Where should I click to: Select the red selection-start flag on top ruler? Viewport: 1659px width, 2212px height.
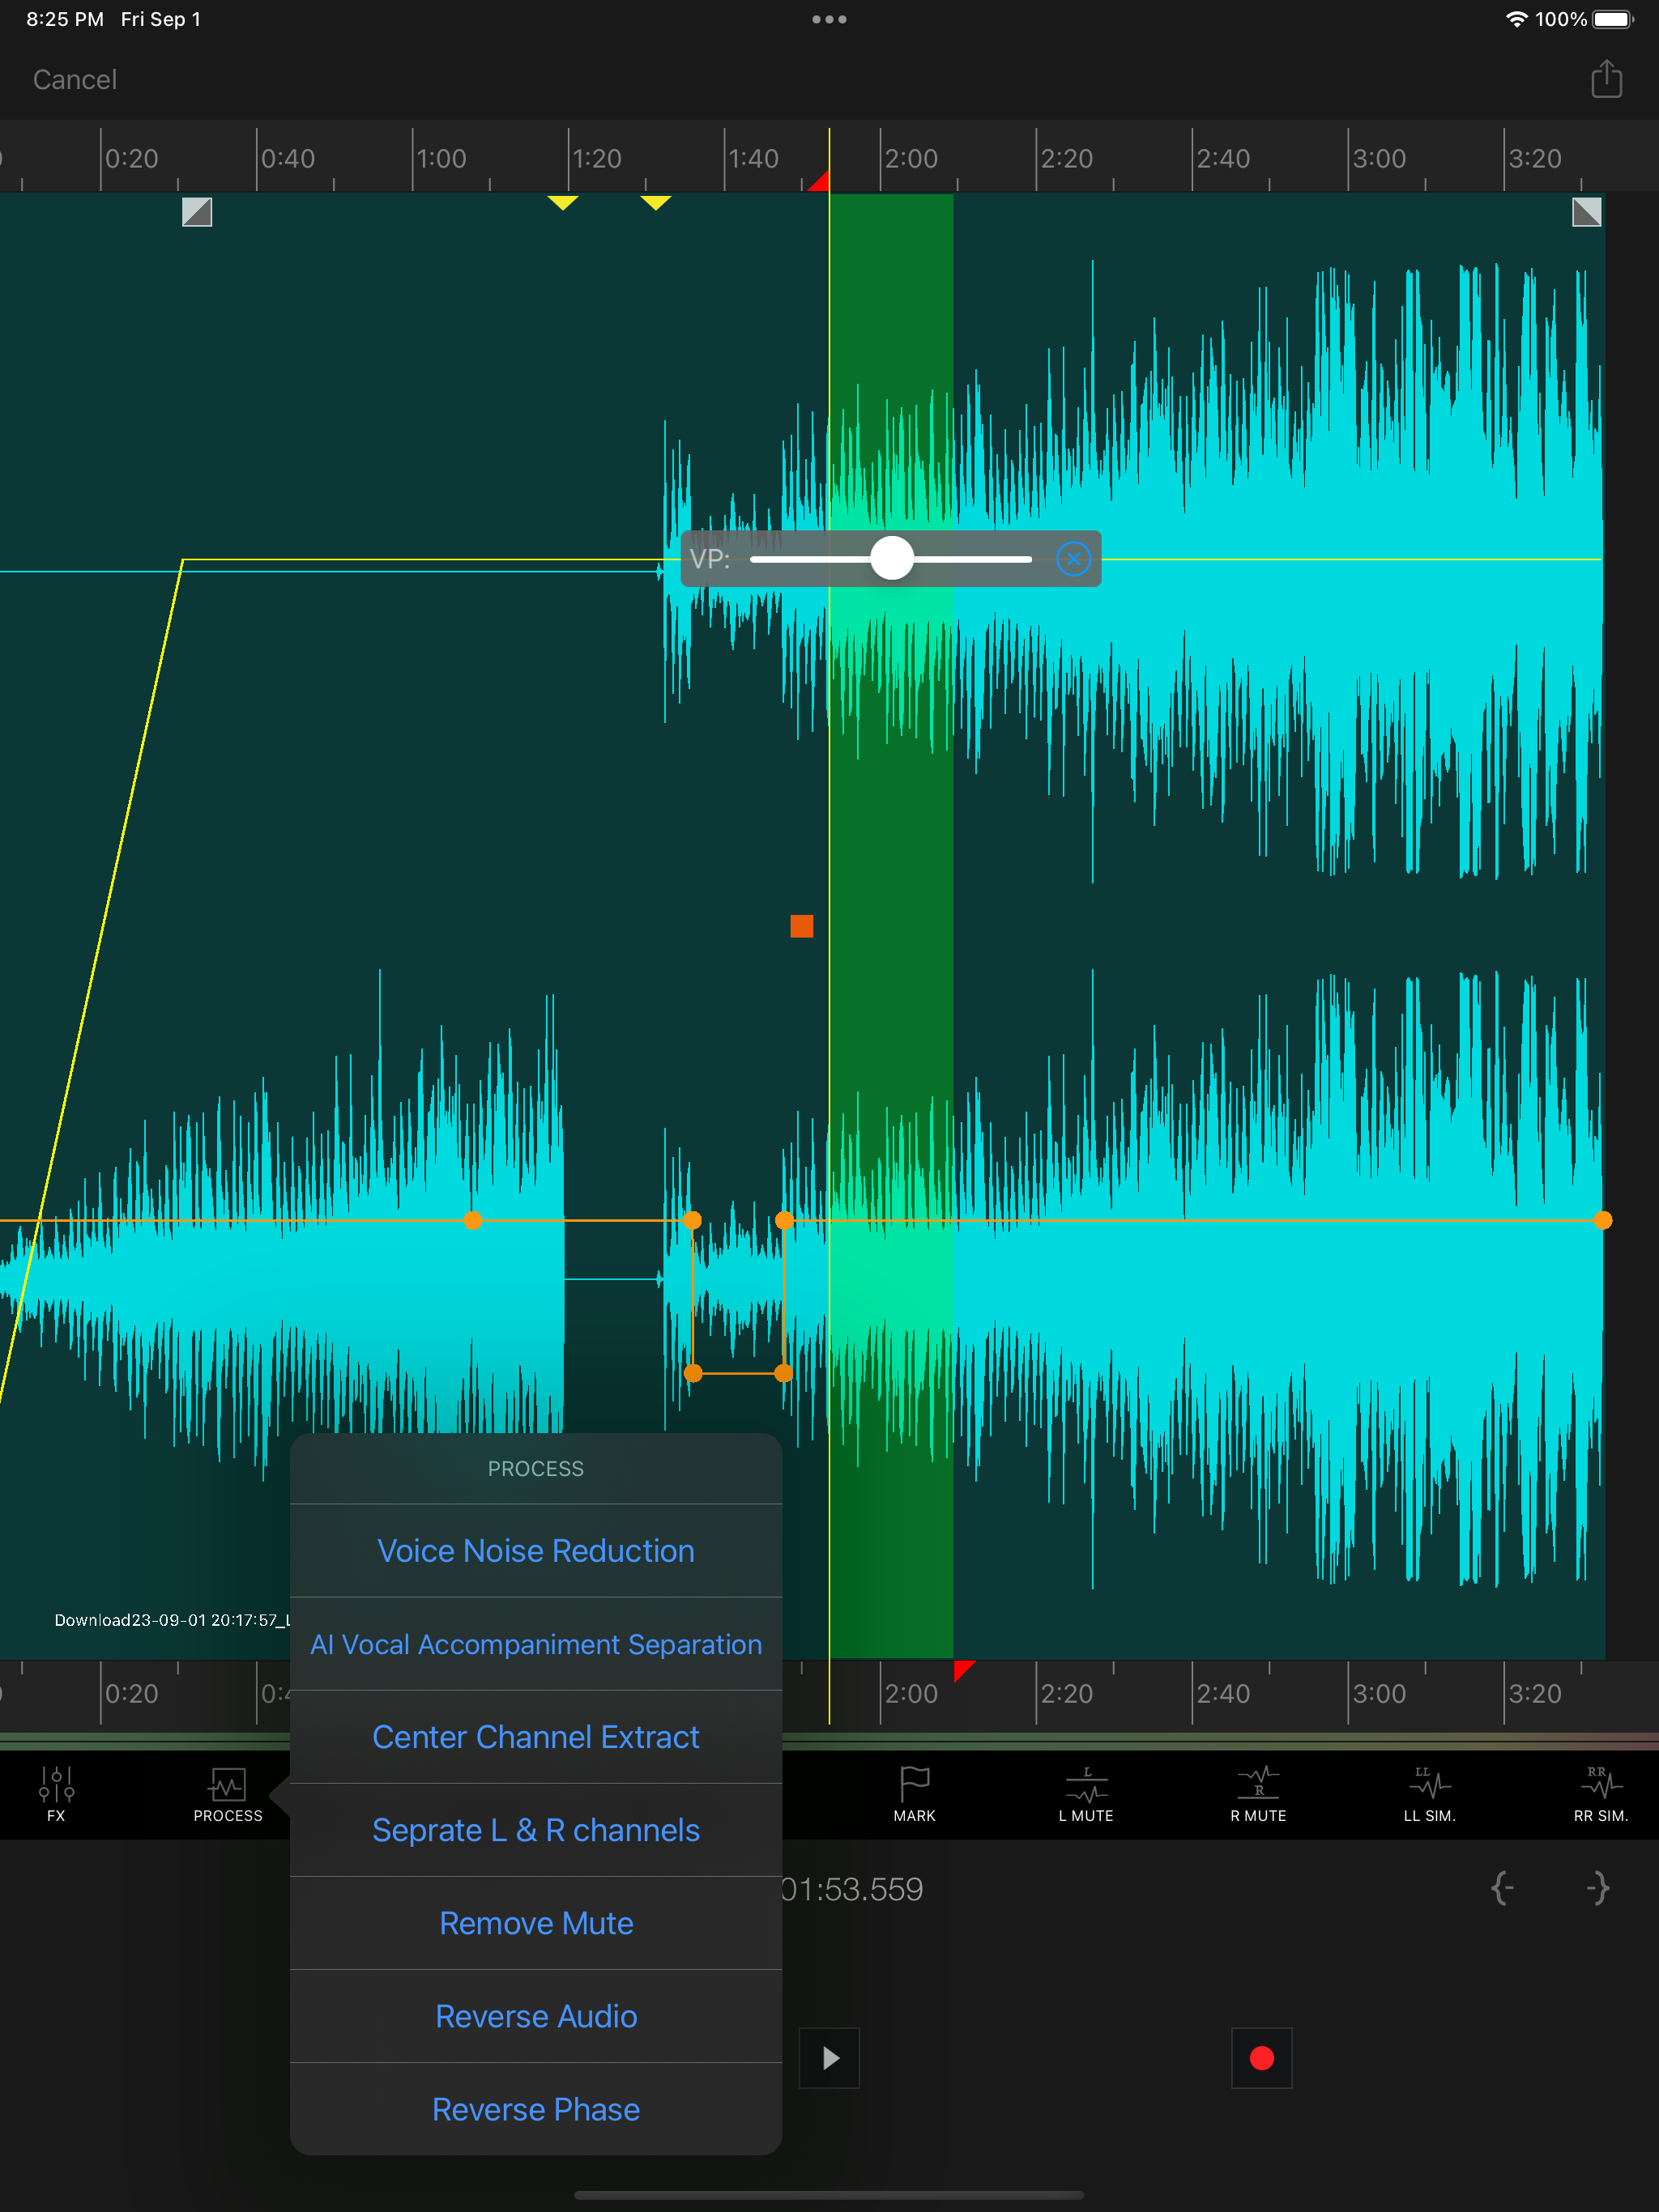(x=820, y=181)
